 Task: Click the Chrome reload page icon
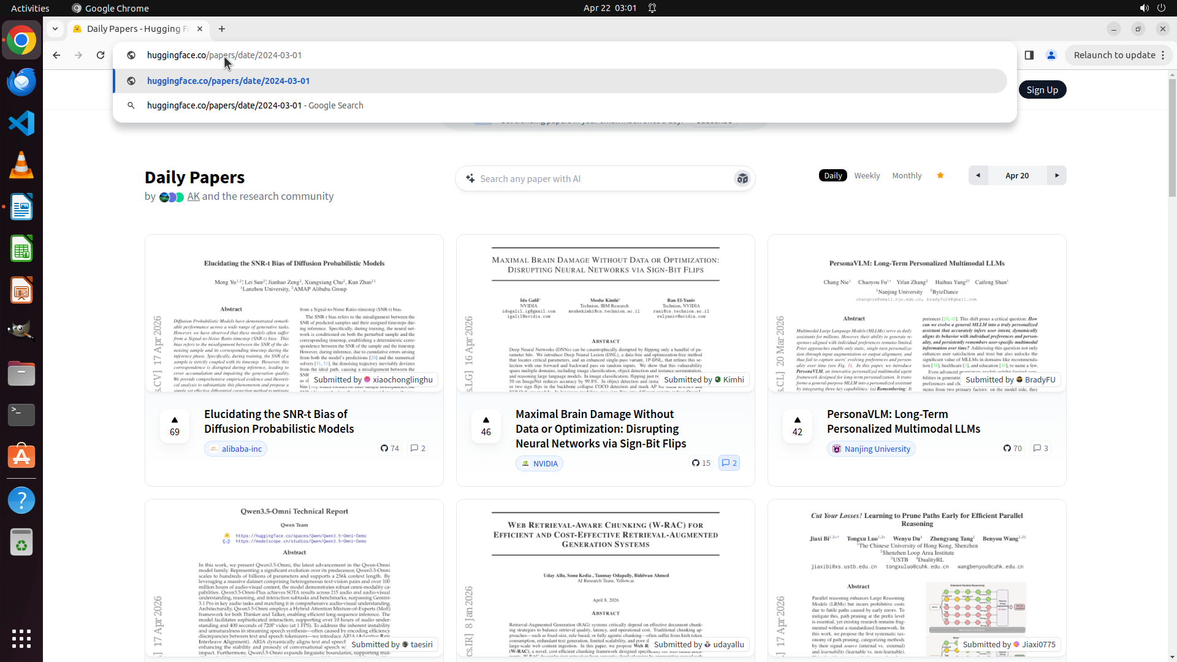pyautogui.click(x=101, y=55)
